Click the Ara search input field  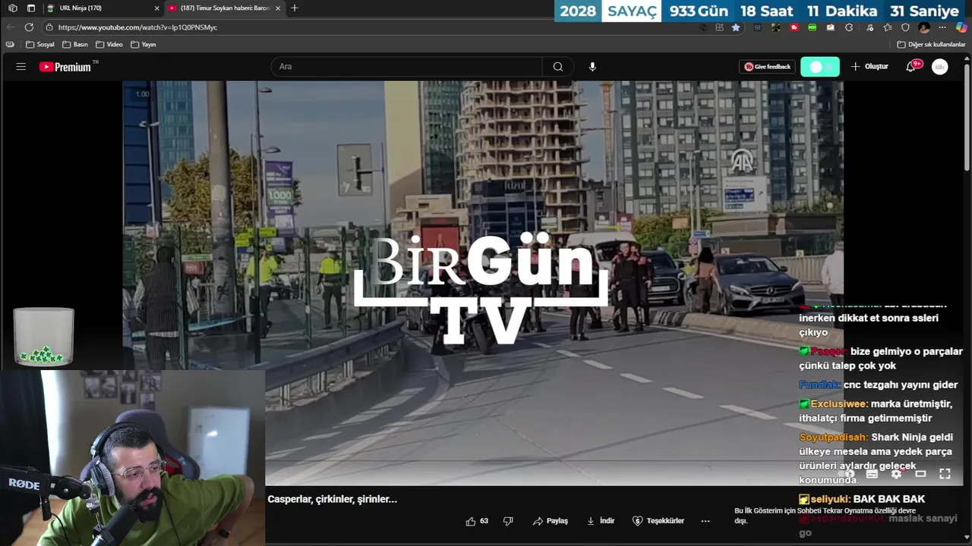tap(406, 67)
